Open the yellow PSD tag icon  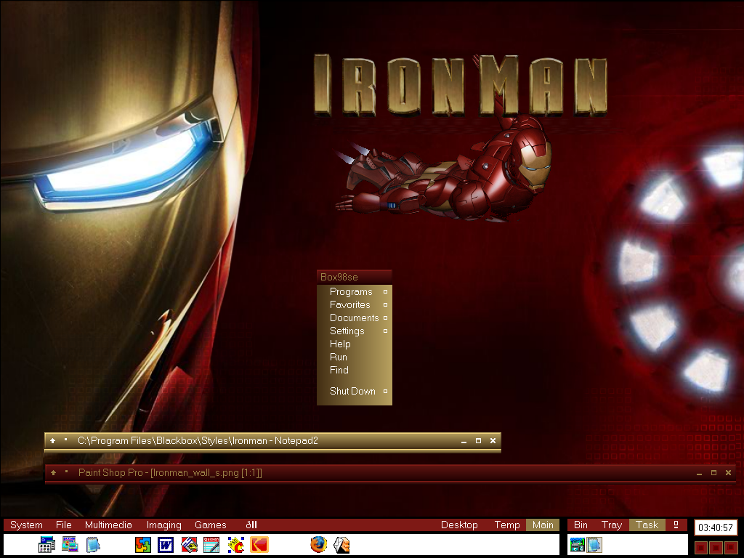click(x=236, y=544)
